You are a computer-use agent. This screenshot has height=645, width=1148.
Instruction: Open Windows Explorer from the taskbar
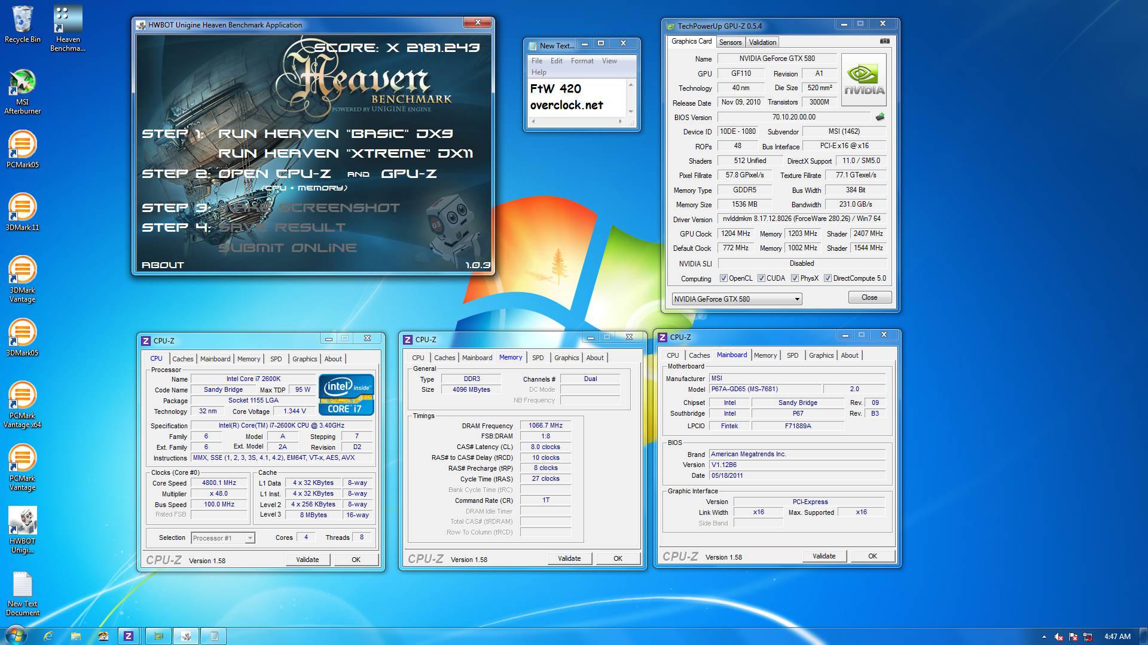click(76, 636)
